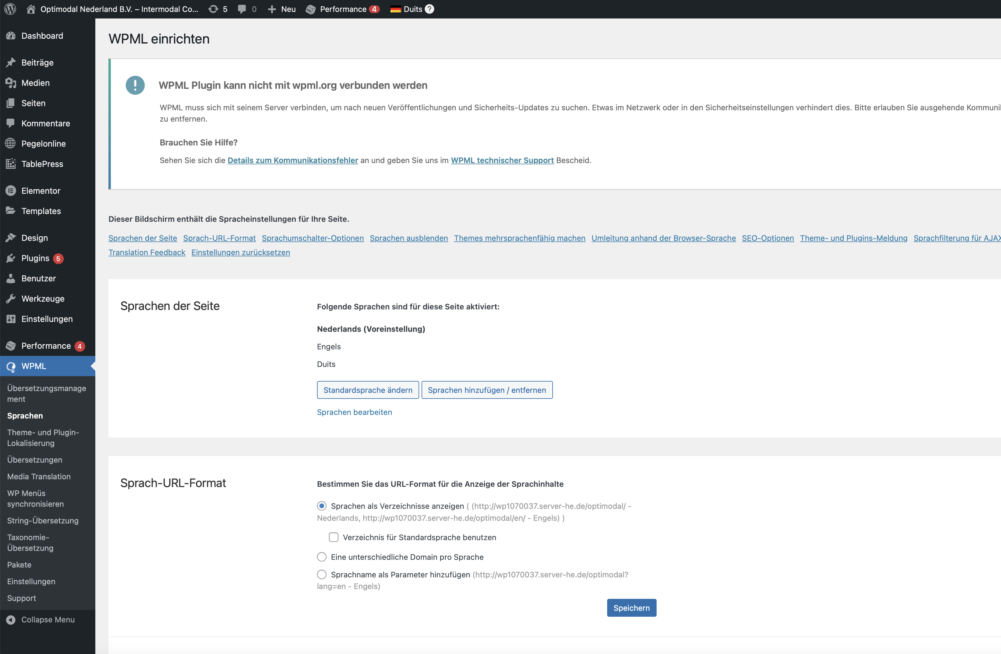Viewport: 1001px width, 654px height.
Task: Jump to Sprach-URL-Format anchor link
Action: pos(219,238)
